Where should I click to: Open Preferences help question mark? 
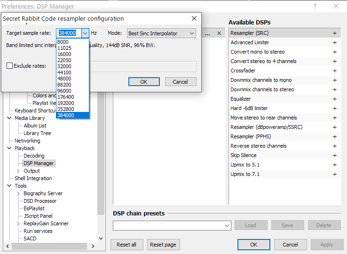[315, 6]
